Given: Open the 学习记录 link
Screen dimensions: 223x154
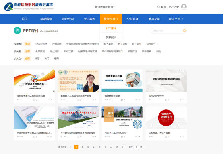Looking at the screenshot, I should click(x=173, y=7).
